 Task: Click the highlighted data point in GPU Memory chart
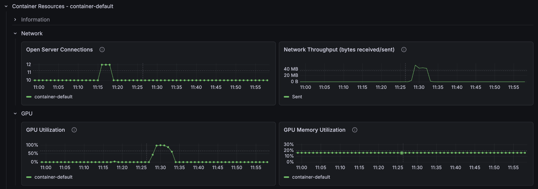(x=402, y=153)
